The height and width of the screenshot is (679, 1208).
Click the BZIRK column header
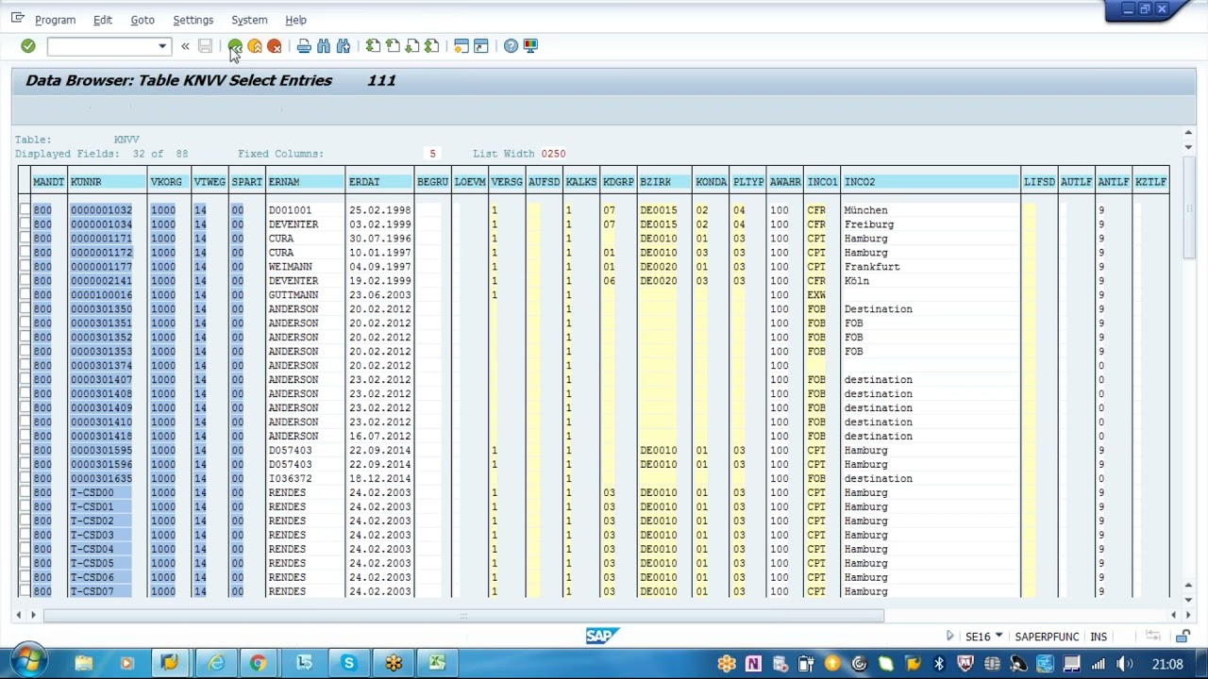[x=664, y=182]
